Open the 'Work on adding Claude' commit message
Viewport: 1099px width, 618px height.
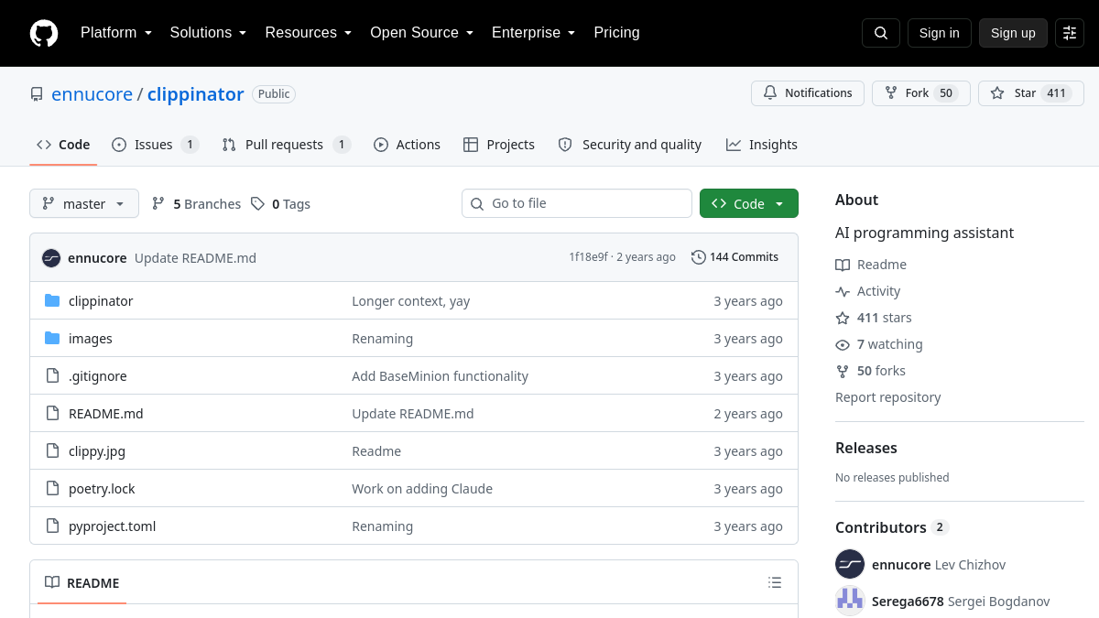tap(422, 489)
